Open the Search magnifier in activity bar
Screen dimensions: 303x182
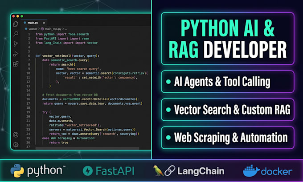click(x=16, y=34)
